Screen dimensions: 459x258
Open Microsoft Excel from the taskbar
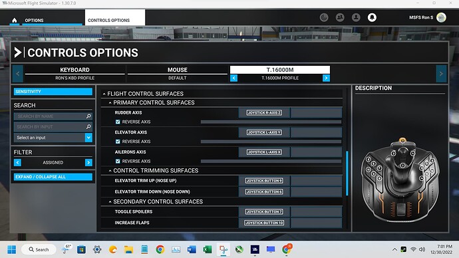208,249
